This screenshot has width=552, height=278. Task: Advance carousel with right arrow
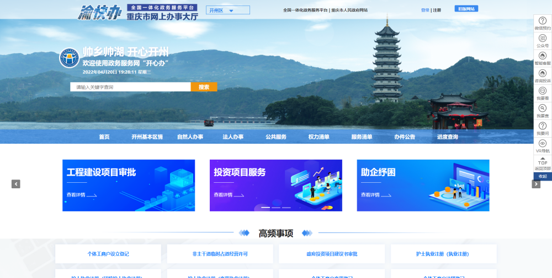536,184
